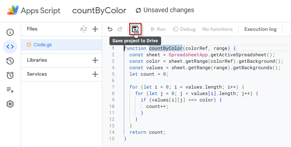This screenshot has height=147, width=291.
Task: Open the No functions dropdown
Action: coord(217,29)
